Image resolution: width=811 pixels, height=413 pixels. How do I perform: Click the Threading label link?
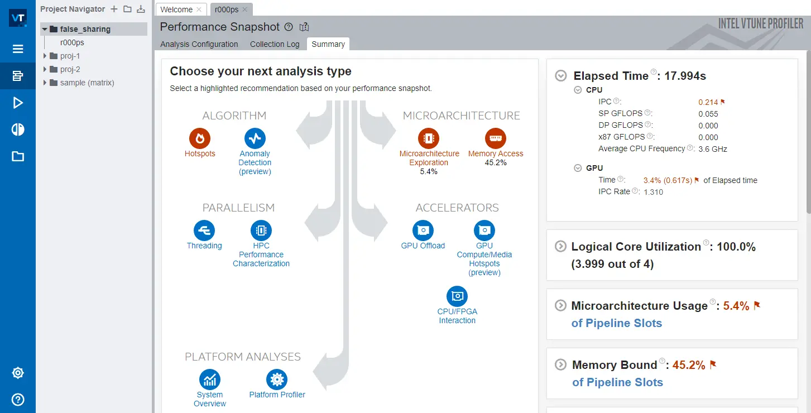click(x=204, y=246)
